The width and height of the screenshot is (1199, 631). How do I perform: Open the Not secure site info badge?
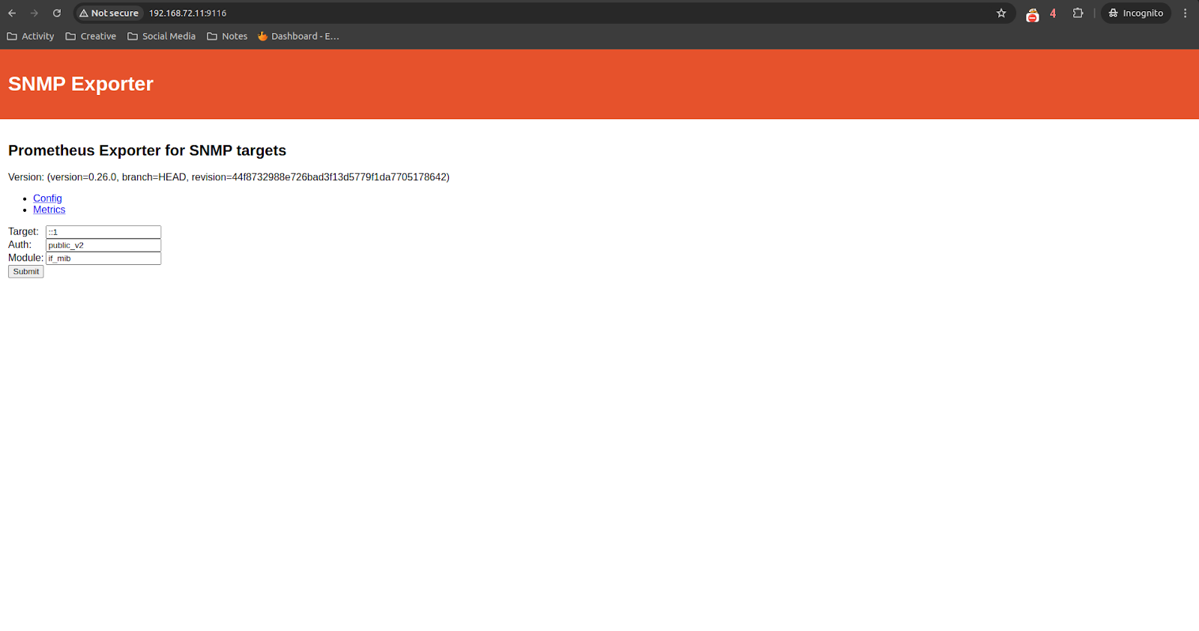coord(109,13)
